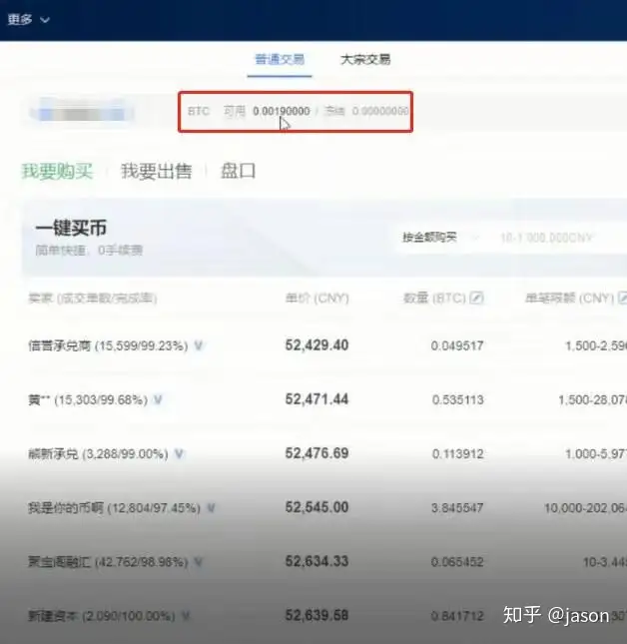627x644 pixels.
Task: Switch to the 普通交易 tab
Action: [280, 60]
